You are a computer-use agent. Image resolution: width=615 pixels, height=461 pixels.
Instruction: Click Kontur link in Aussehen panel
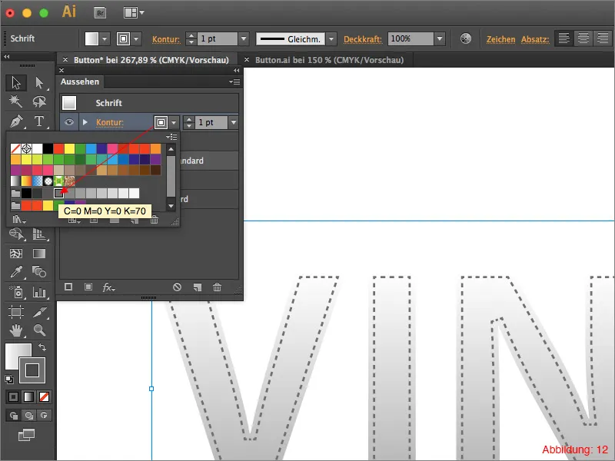[x=110, y=122]
